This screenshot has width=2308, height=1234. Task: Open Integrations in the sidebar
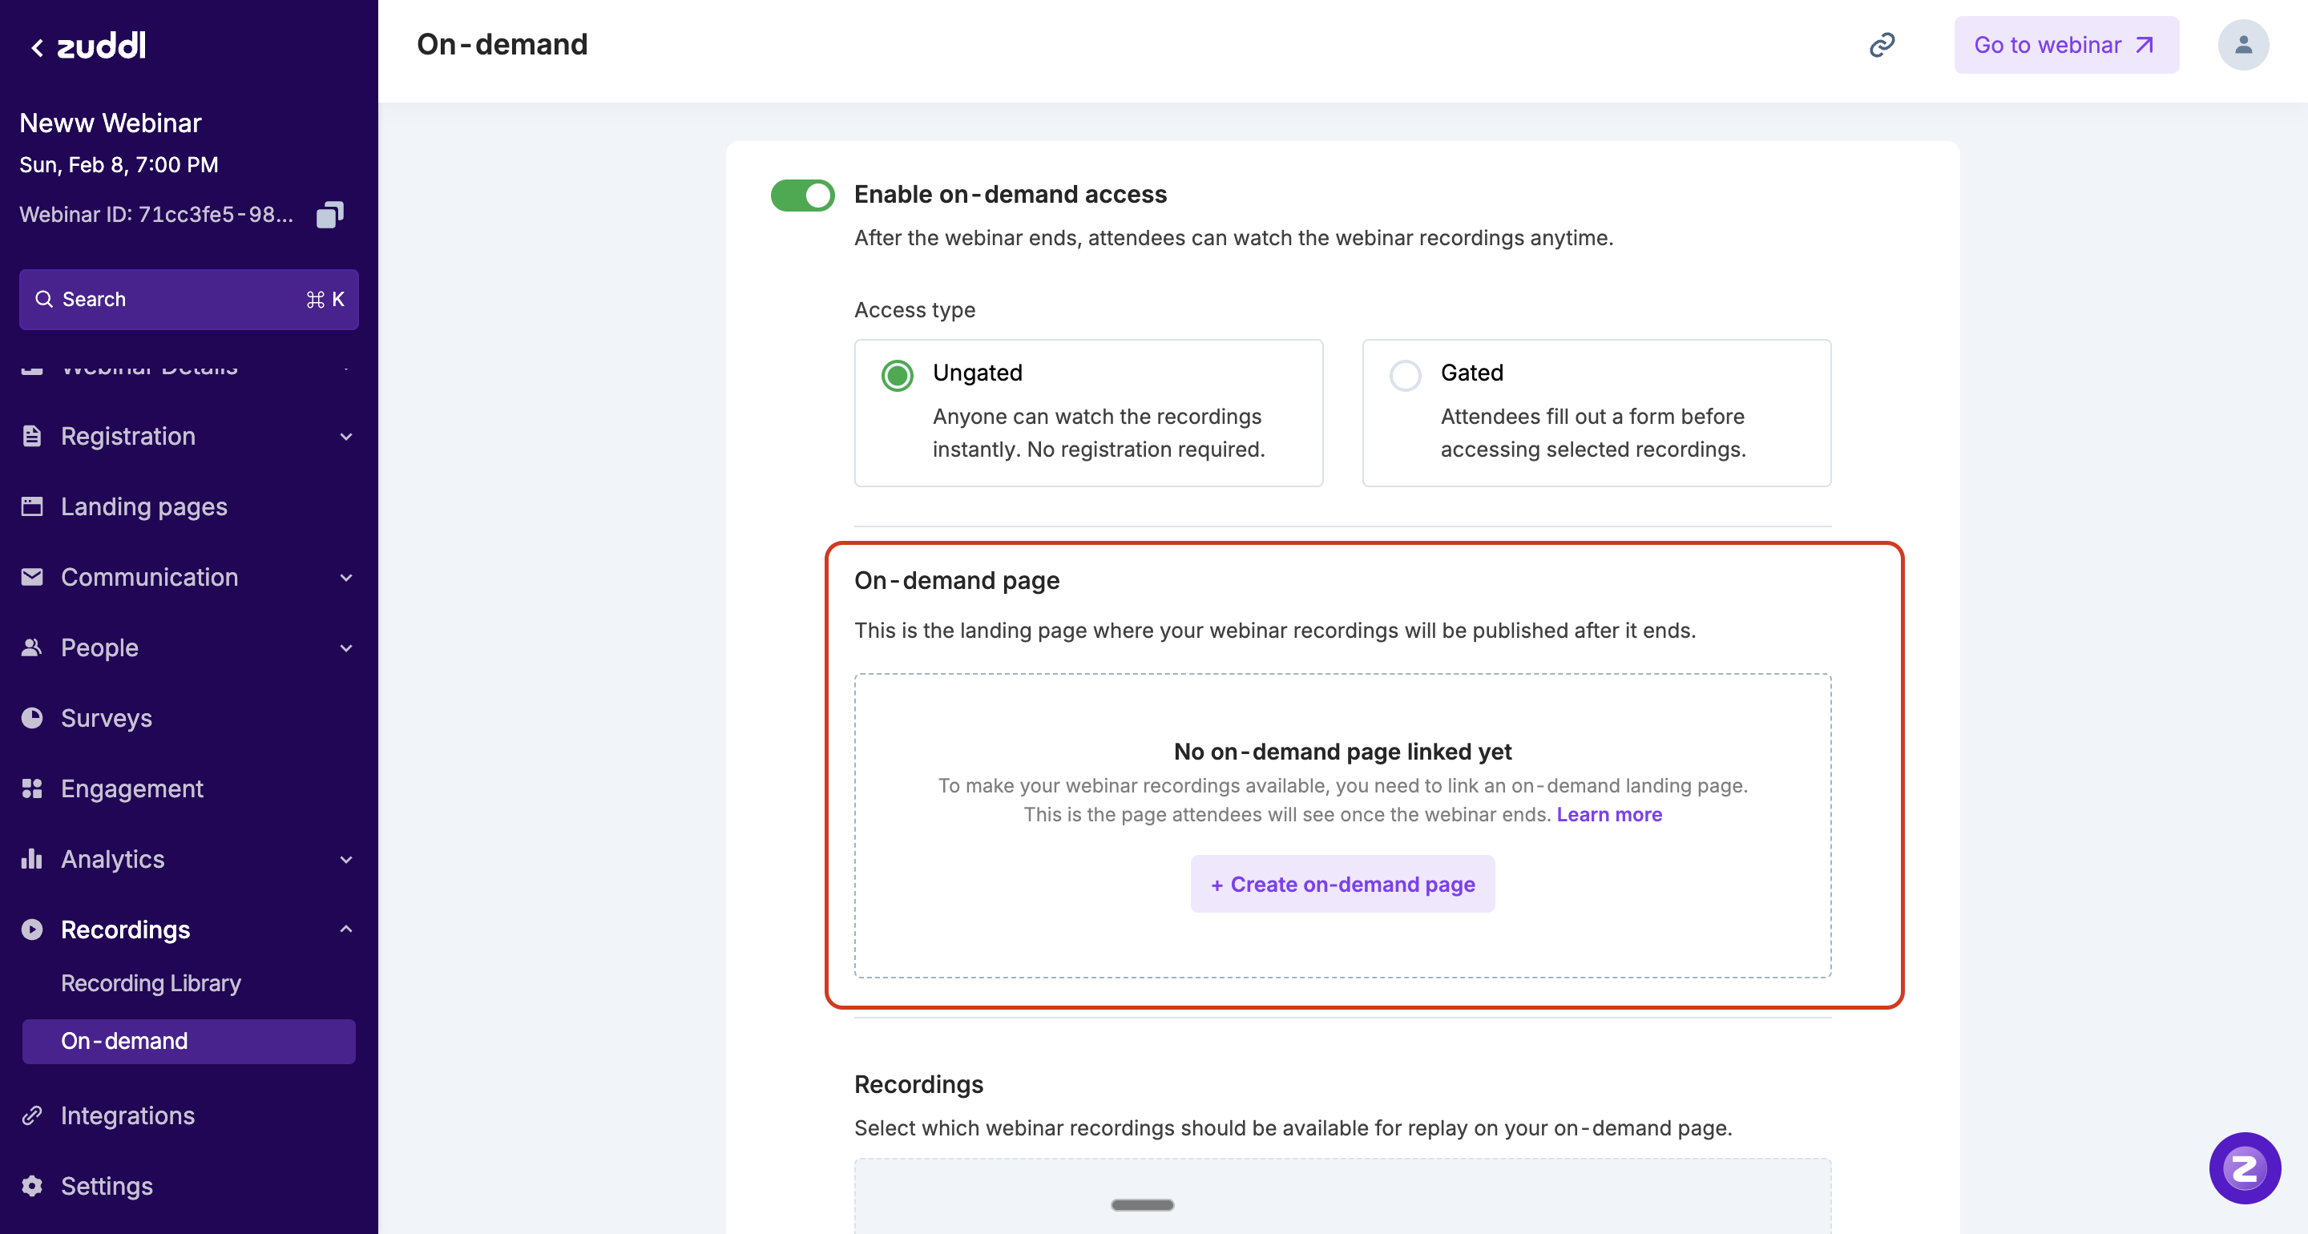tap(127, 1115)
